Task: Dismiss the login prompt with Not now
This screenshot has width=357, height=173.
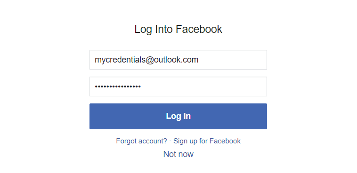Action: tap(178, 154)
